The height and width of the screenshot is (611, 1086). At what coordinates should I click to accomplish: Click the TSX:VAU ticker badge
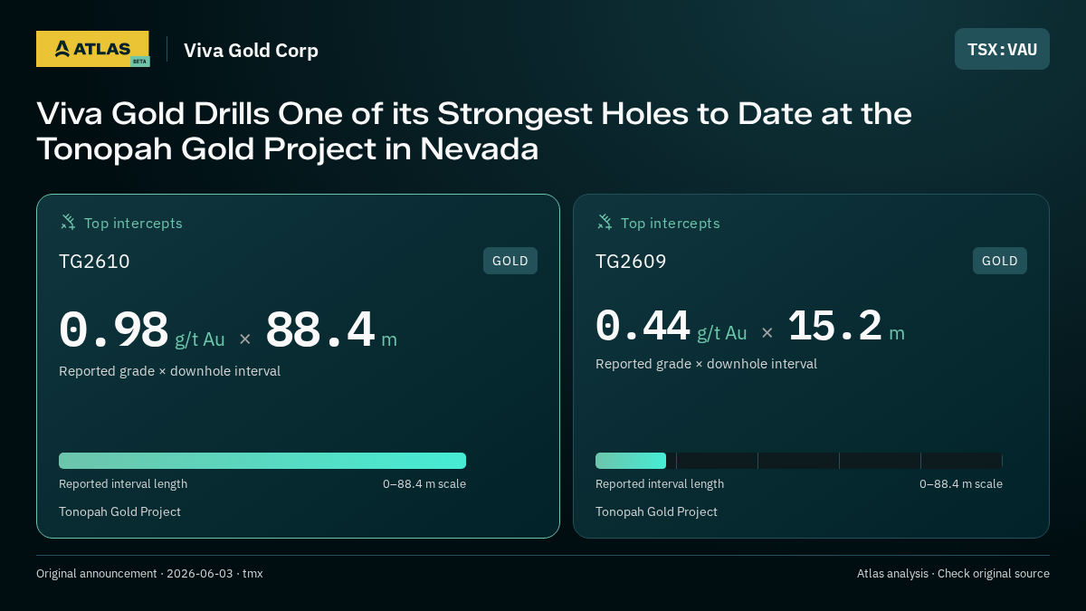tap(1002, 49)
